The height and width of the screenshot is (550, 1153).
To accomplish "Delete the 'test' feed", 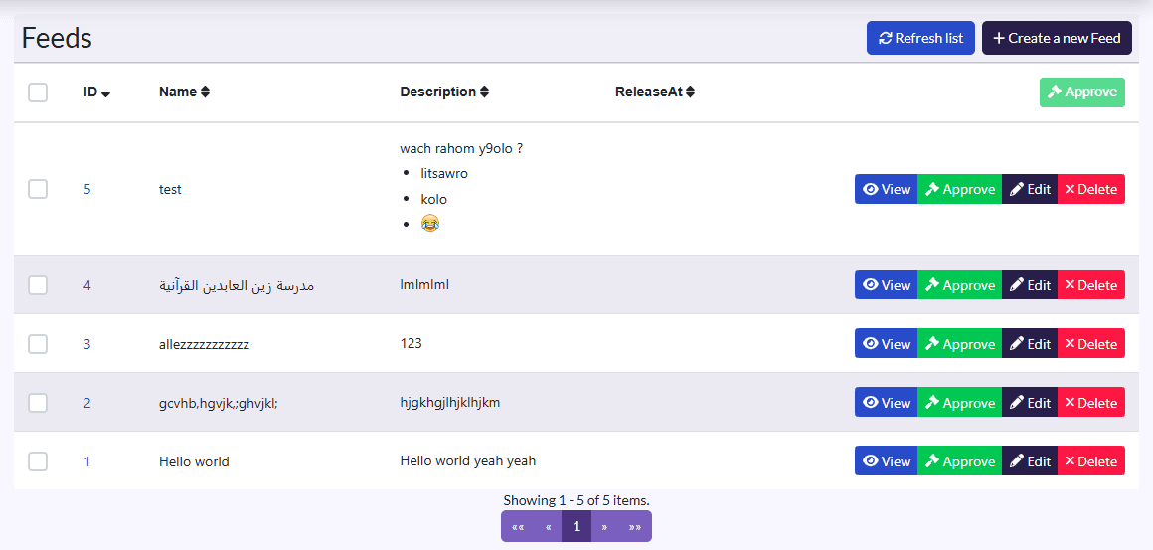I will (x=1091, y=189).
